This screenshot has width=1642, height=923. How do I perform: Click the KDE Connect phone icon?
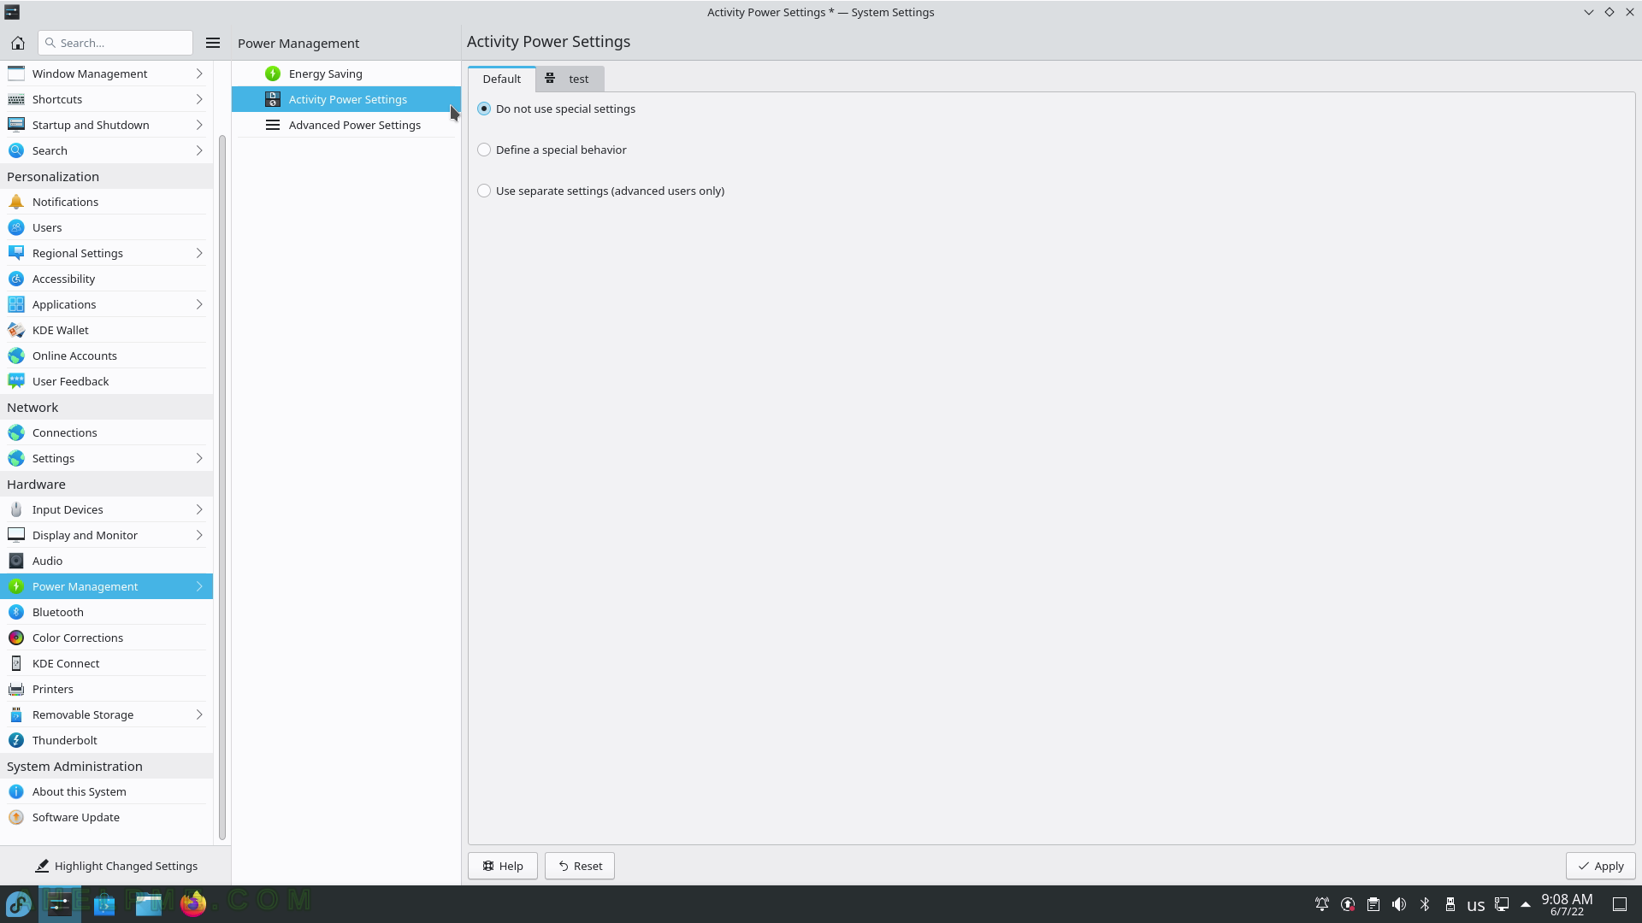tap(16, 663)
